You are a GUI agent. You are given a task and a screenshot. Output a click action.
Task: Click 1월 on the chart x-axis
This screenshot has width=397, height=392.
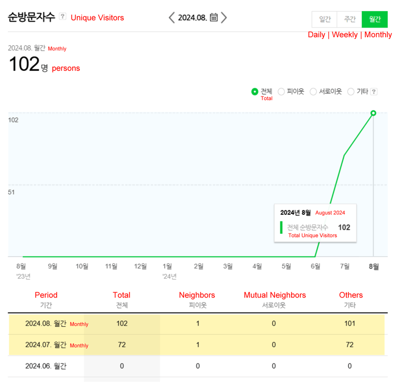(167, 266)
